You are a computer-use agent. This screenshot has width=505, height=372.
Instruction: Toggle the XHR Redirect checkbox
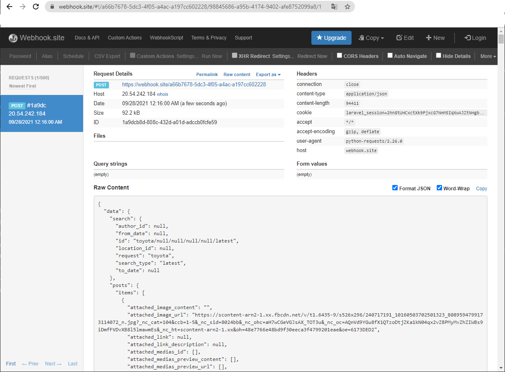[234, 55]
